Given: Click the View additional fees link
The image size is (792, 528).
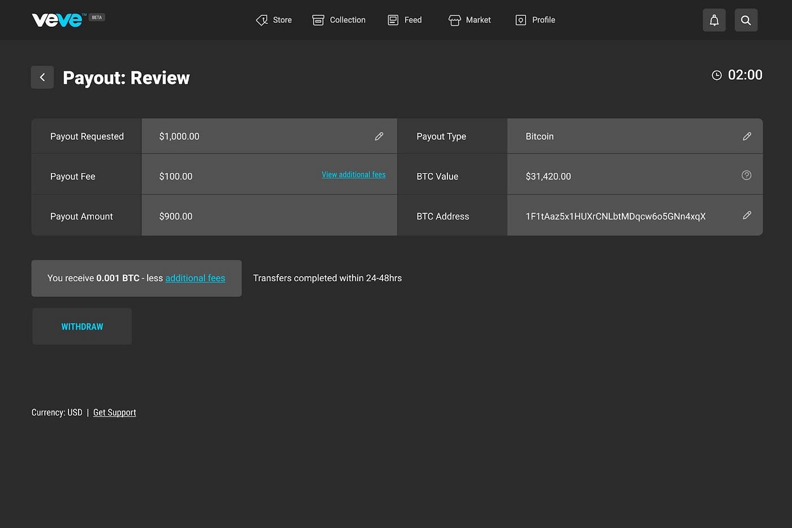Looking at the screenshot, I should pyautogui.click(x=354, y=175).
